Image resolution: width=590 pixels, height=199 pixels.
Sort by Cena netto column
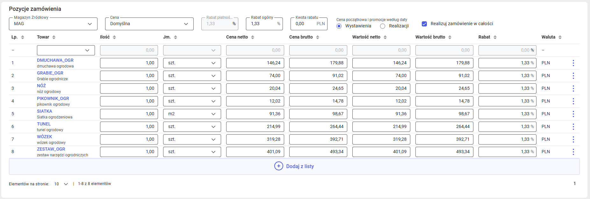point(253,37)
